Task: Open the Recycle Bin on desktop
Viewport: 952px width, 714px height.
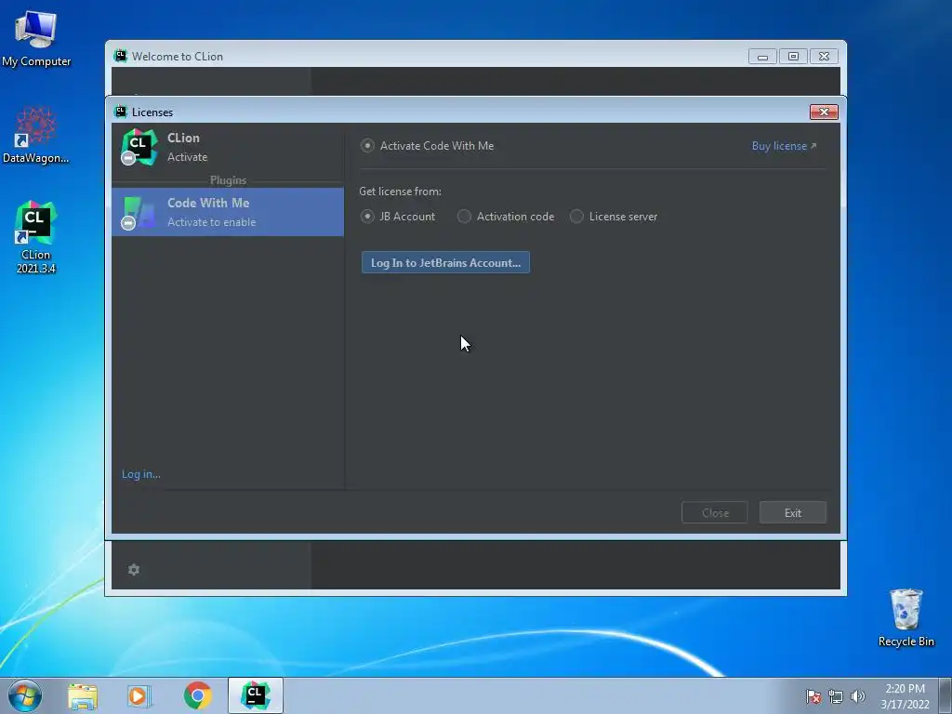Action: pos(906,617)
